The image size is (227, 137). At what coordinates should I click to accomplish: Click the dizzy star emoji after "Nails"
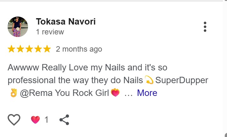[149, 80]
